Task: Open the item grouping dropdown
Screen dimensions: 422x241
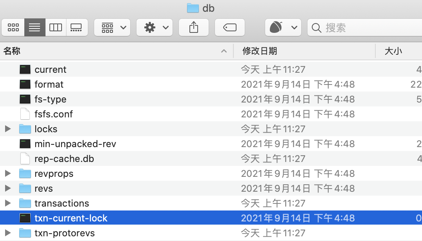Action: pos(112,27)
